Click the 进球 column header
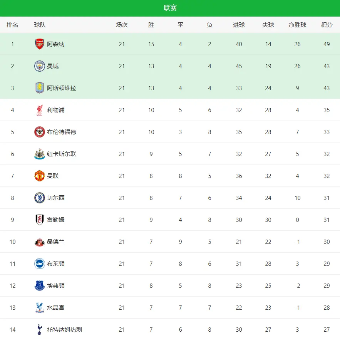The height and width of the screenshot is (339, 340). [x=239, y=25]
